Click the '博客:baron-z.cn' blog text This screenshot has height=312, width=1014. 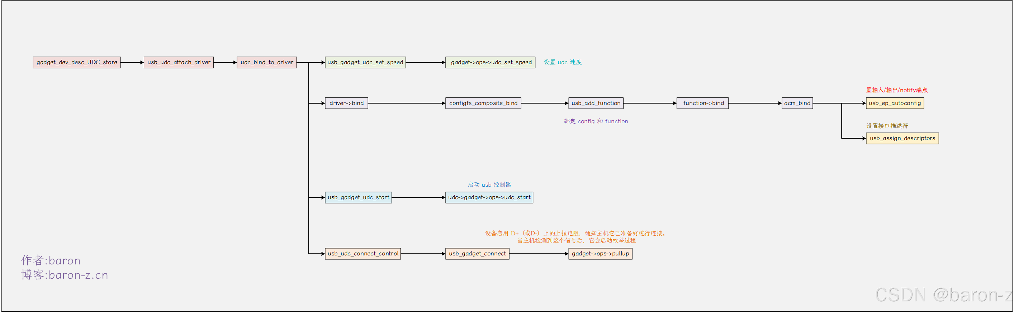pos(65,275)
